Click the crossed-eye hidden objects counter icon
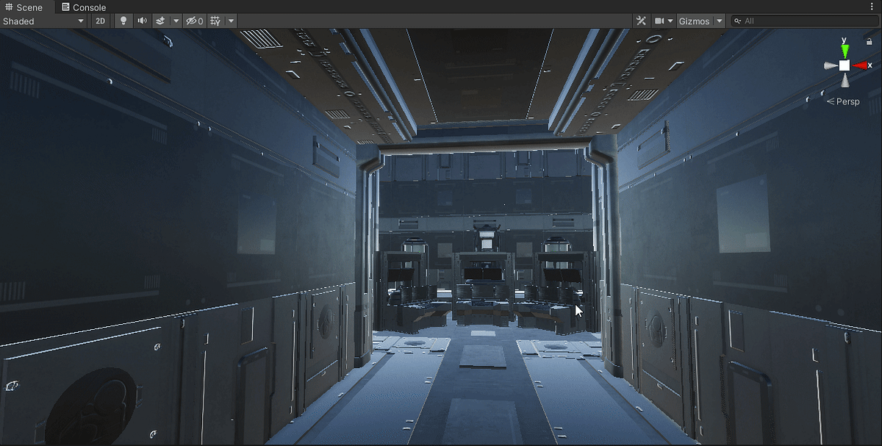This screenshot has height=446, width=882. [193, 21]
